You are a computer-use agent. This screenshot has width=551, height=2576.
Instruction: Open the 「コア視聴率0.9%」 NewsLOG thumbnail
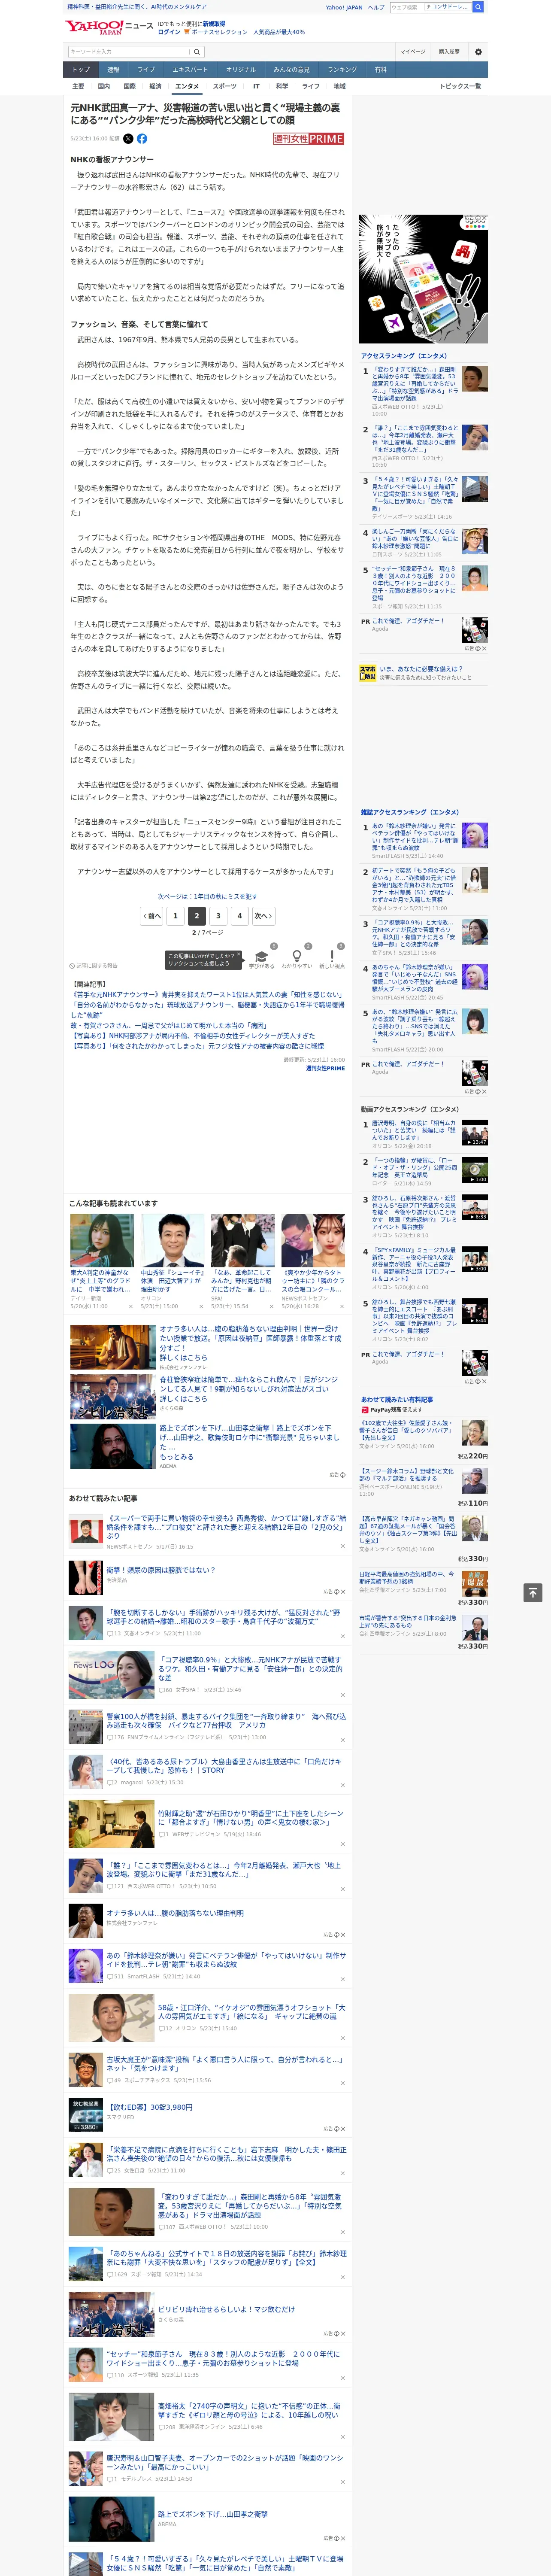click(x=111, y=1675)
